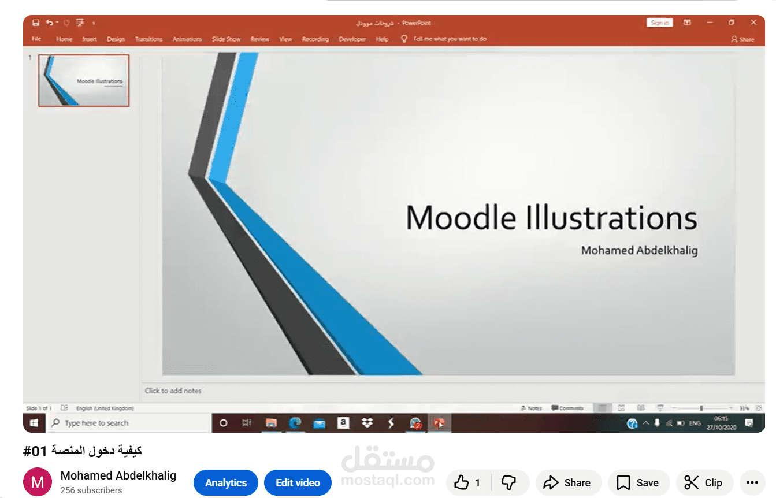Switch to the Home ribbon tab

[64, 39]
